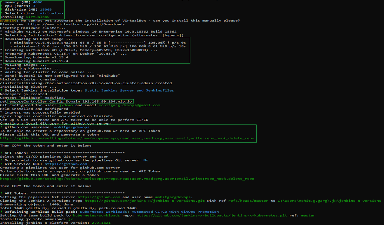Viewport: 384px width, 225px height.
Task: Click the 'Pulling images ...' line
Action: coord(23,65)
